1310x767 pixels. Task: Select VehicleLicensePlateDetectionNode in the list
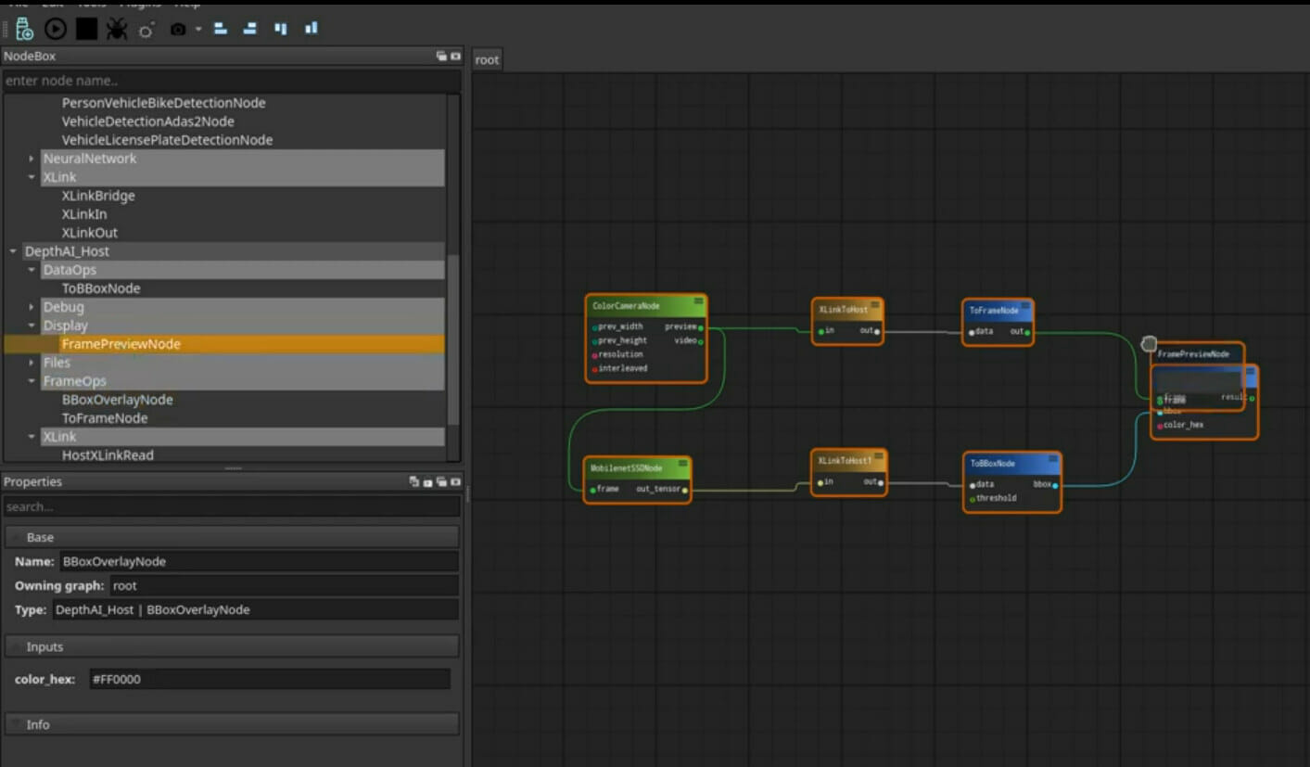tap(168, 140)
